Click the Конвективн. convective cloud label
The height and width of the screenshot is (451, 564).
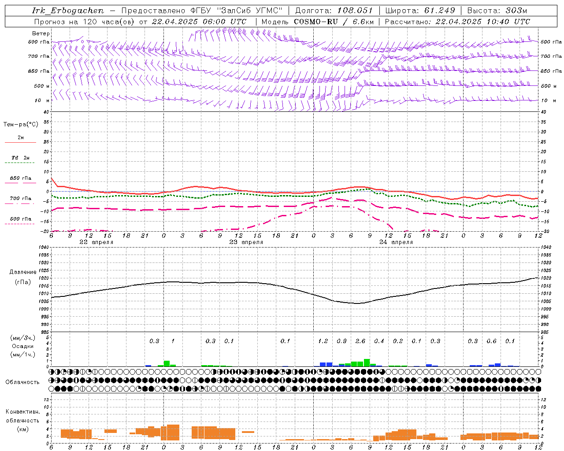tap(22, 412)
